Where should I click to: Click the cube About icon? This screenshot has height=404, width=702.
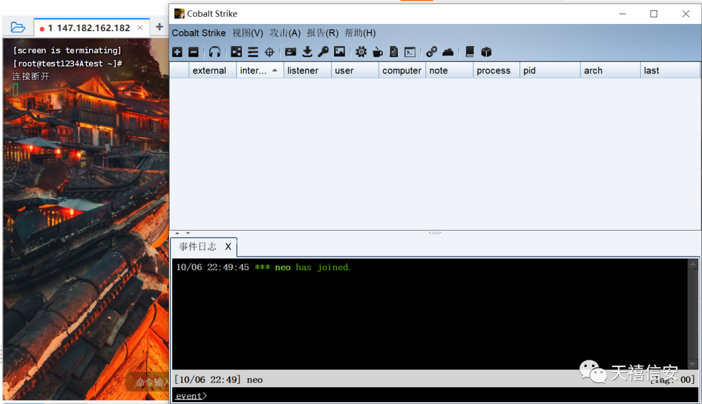[486, 52]
